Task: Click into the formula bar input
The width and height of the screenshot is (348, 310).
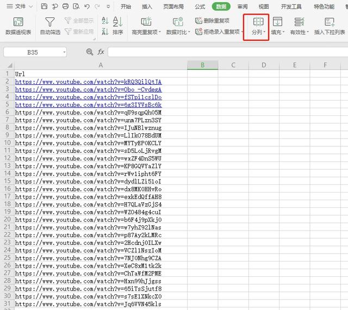Action: coord(228,52)
